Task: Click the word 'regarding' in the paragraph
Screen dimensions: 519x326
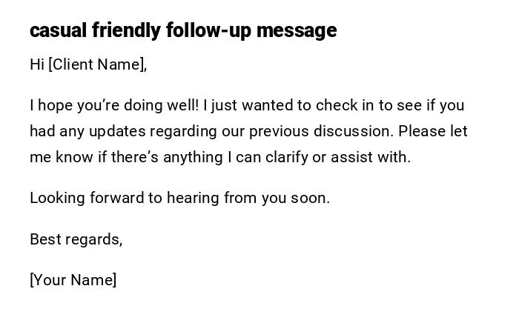Action: coord(182,131)
